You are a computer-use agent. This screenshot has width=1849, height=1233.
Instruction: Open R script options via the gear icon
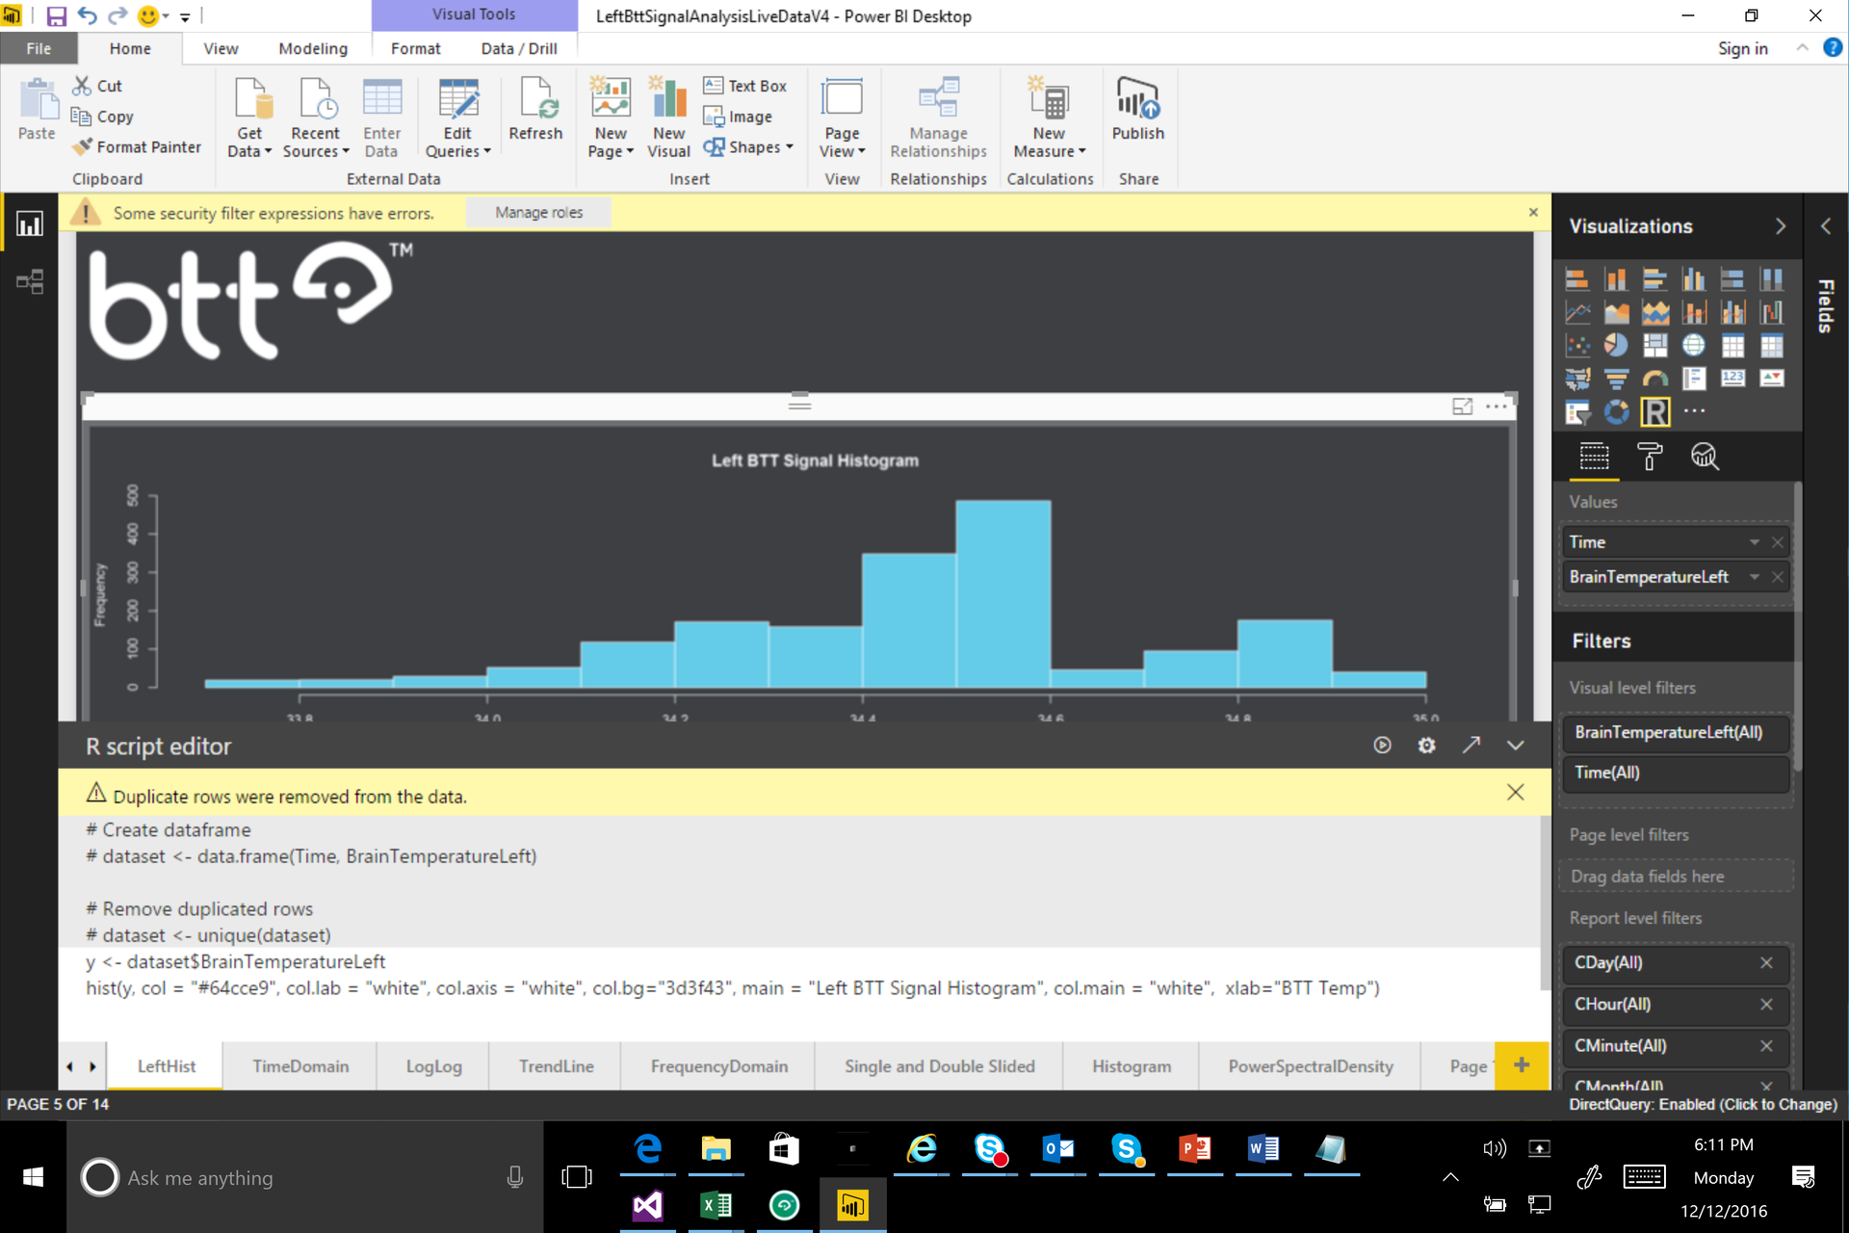[1427, 745]
